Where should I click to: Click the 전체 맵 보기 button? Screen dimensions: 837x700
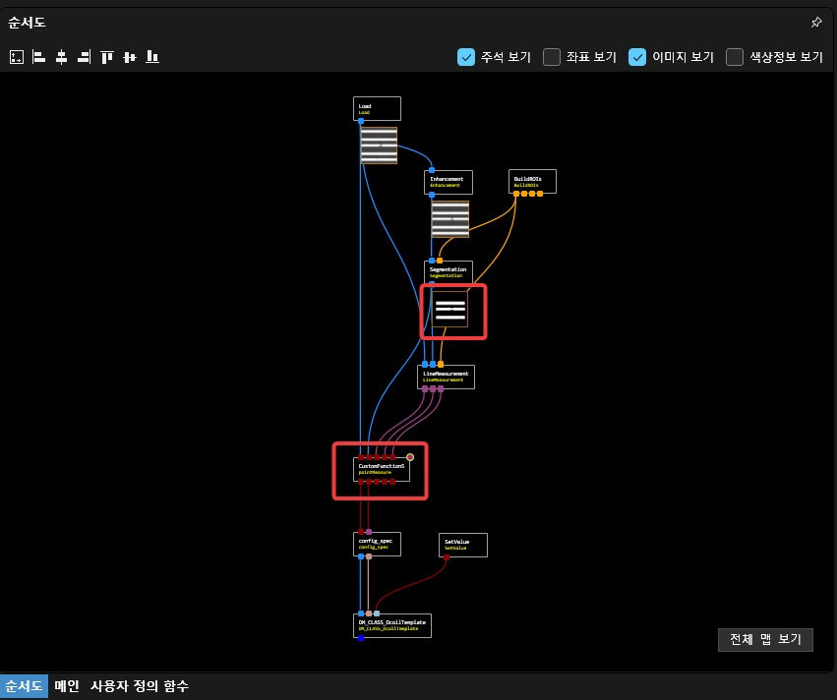click(x=765, y=639)
